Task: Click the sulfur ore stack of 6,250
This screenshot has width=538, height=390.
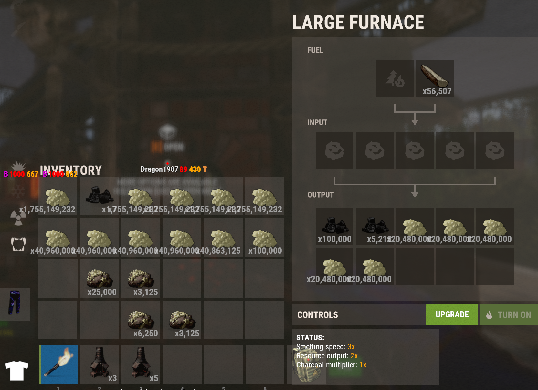Action: coord(141,320)
